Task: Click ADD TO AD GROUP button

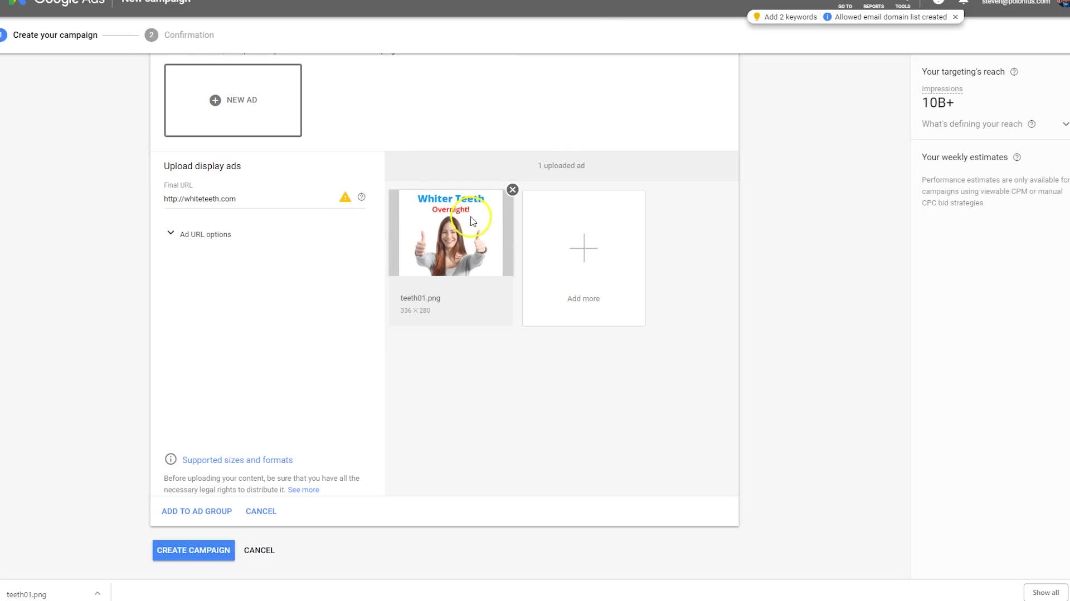Action: pyautogui.click(x=197, y=511)
